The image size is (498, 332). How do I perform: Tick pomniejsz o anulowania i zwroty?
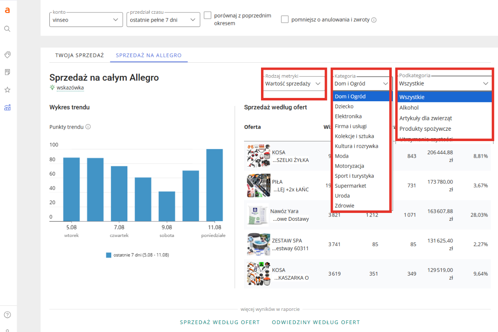click(x=285, y=20)
